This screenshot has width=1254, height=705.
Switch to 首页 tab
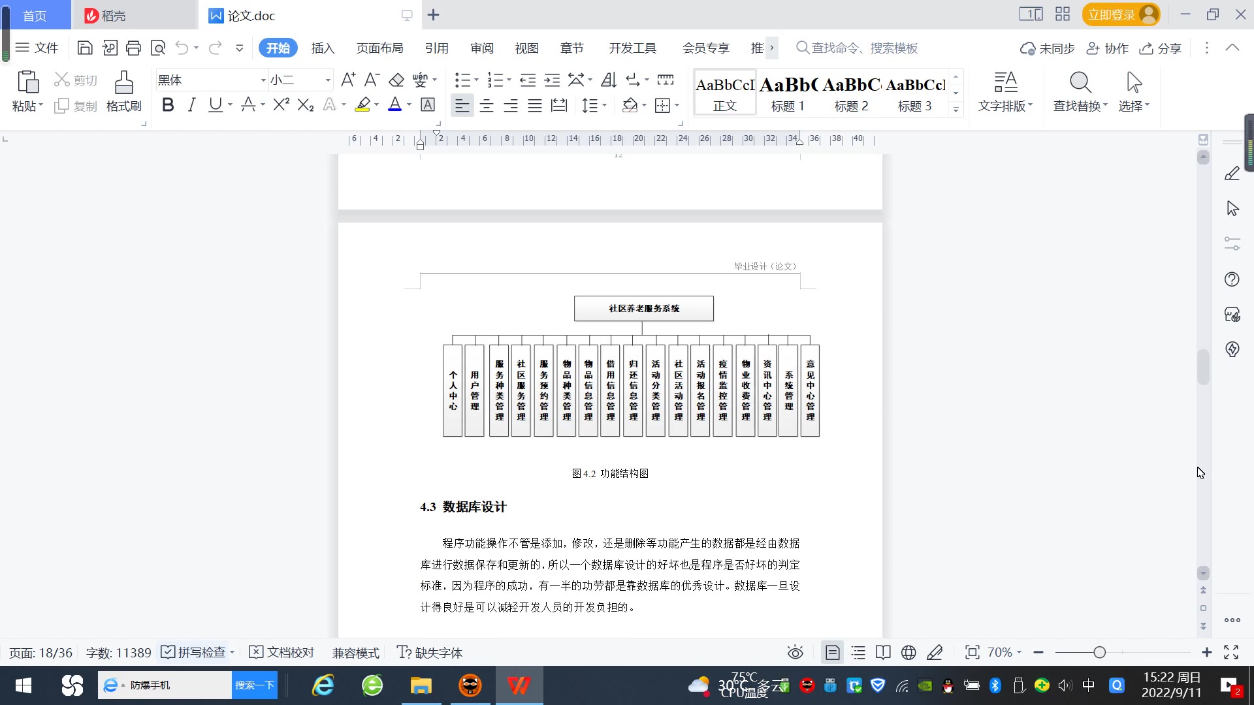35,15
